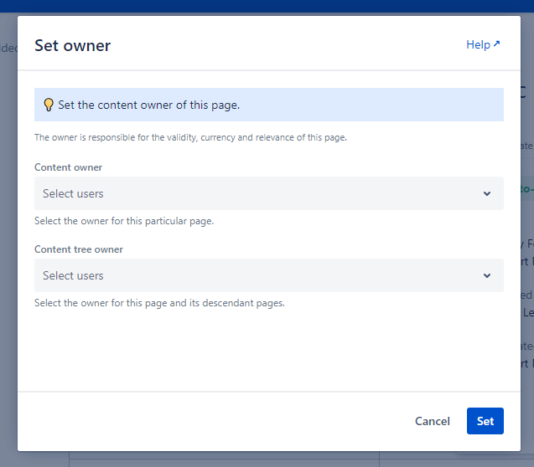Click the 'Content owner' field label
The width and height of the screenshot is (534, 467).
(68, 167)
